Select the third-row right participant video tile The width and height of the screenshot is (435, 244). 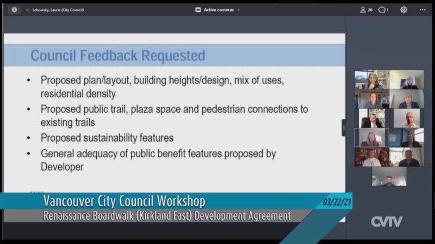click(406, 118)
